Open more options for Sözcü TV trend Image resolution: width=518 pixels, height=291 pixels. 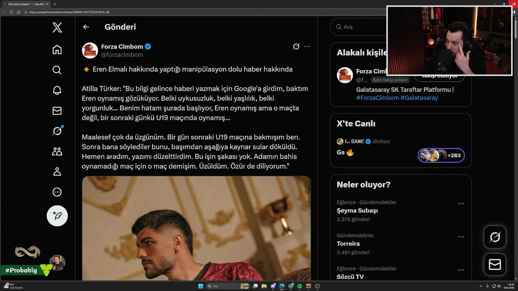click(x=461, y=270)
